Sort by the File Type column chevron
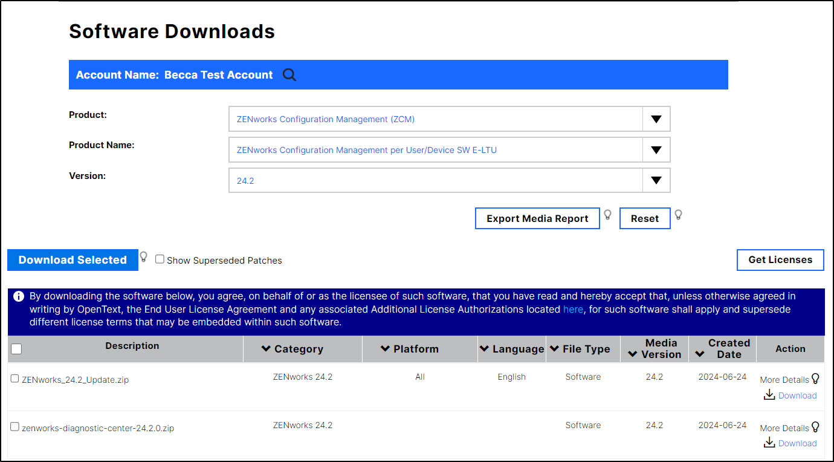 (554, 349)
